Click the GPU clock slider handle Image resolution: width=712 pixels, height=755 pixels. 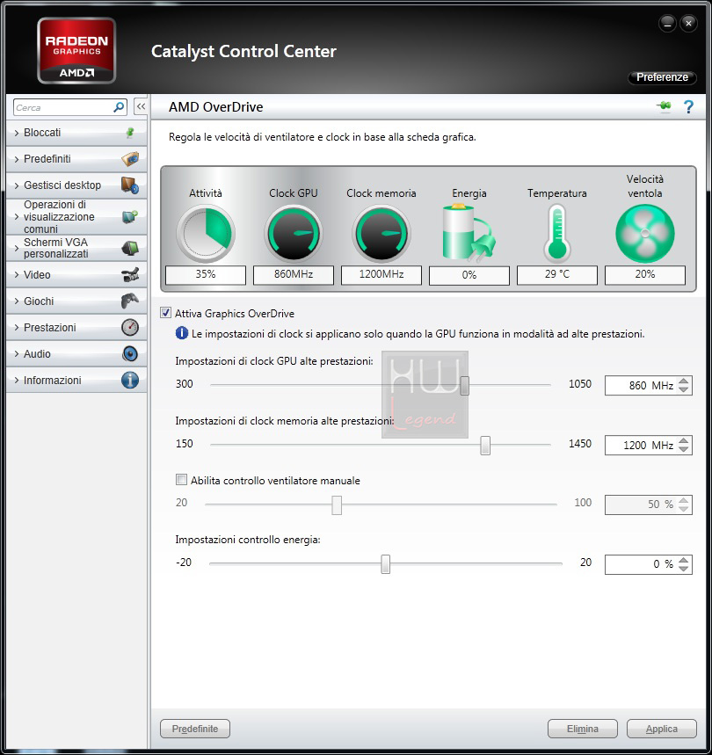click(464, 385)
